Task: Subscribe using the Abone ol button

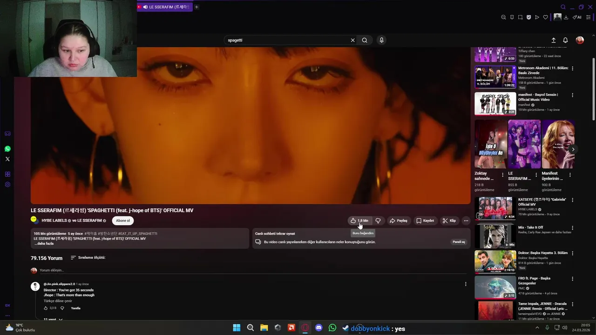Action: point(123,221)
